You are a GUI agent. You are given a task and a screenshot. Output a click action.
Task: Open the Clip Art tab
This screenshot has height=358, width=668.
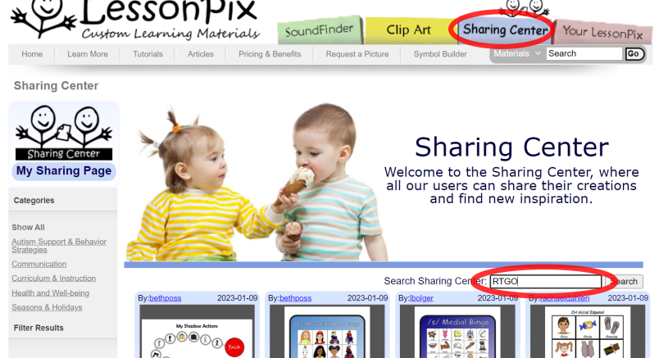pyautogui.click(x=408, y=29)
